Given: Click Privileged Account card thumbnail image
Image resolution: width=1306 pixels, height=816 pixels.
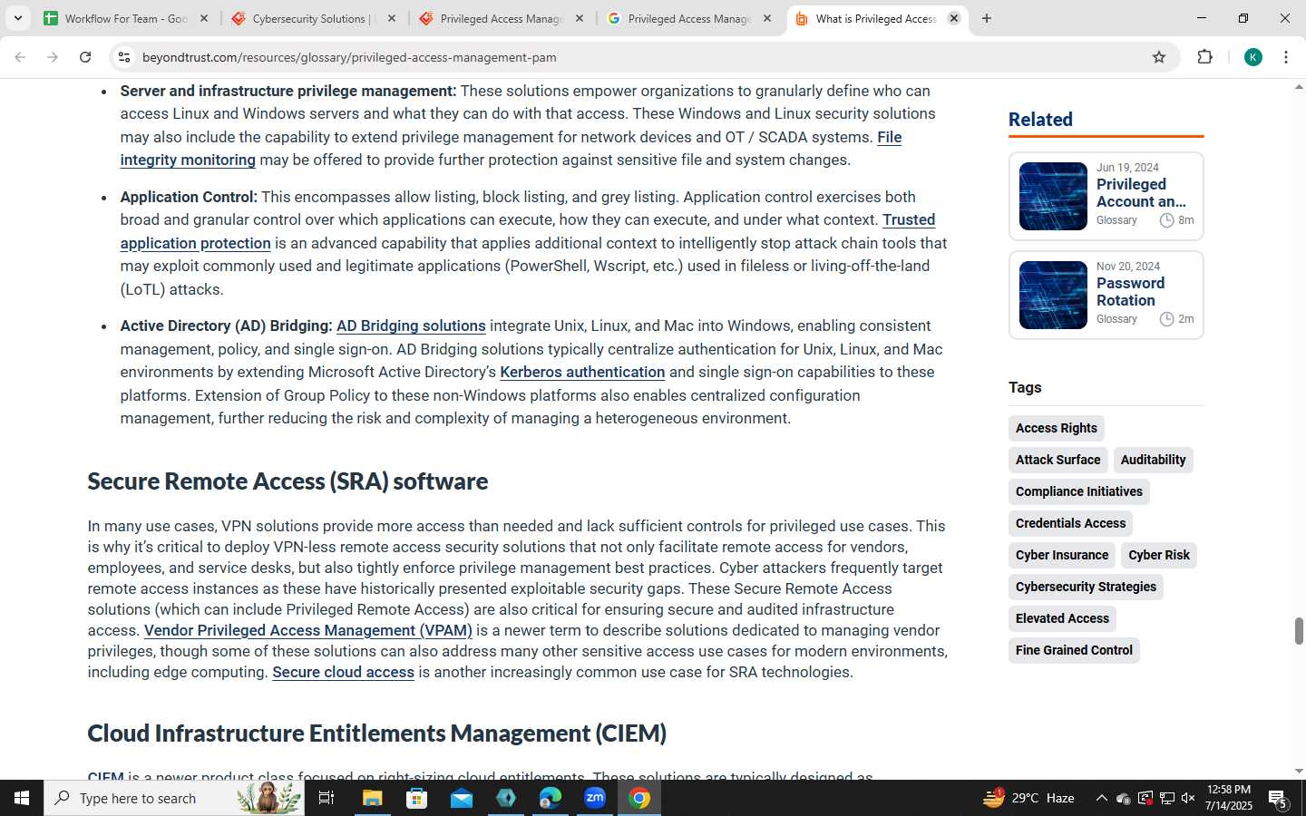Looking at the screenshot, I should point(1053,196).
